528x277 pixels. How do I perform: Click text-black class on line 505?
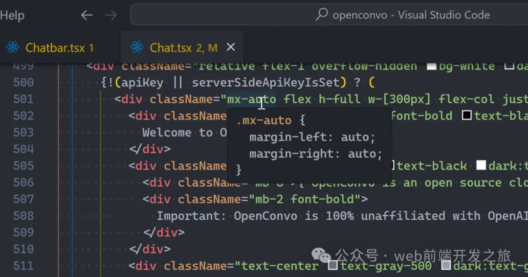[432, 165]
